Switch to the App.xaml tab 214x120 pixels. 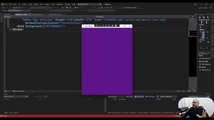(7, 14)
